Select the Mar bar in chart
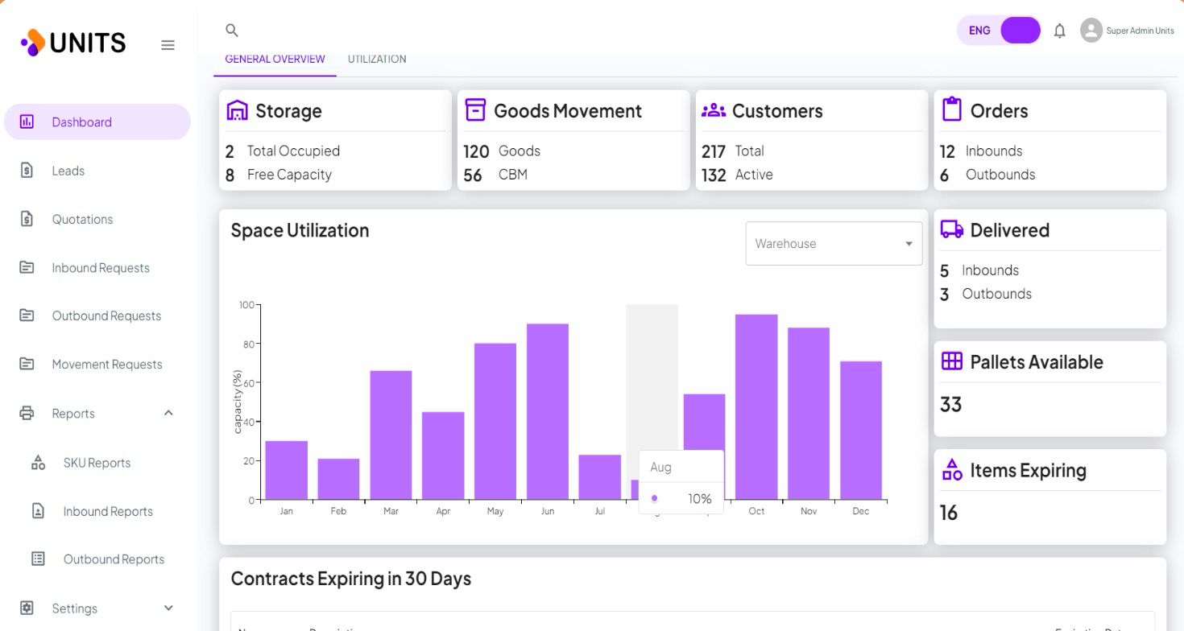The image size is (1184, 631). [391, 435]
